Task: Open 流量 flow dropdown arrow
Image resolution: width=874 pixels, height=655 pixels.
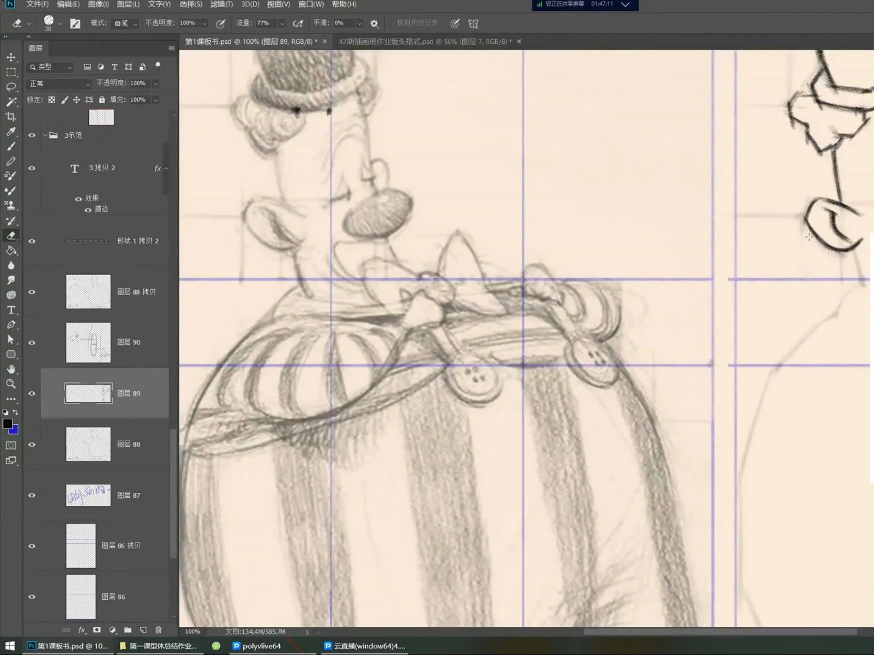Action: pyautogui.click(x=282, y=23)
